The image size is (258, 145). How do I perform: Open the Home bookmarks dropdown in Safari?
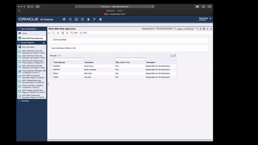tap(120, 11)
